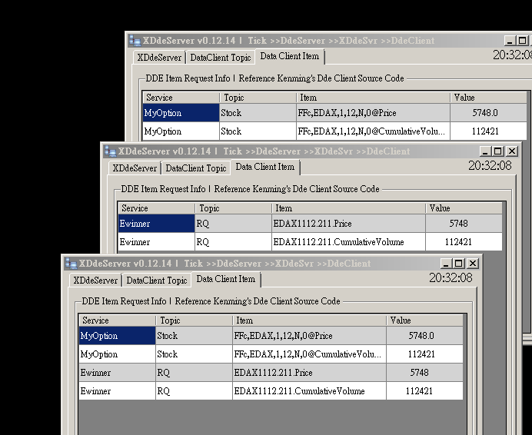Click Item column header in front window
Viewport: 532px width, 435px height.
pyautogui.click(x=309, y=320)
